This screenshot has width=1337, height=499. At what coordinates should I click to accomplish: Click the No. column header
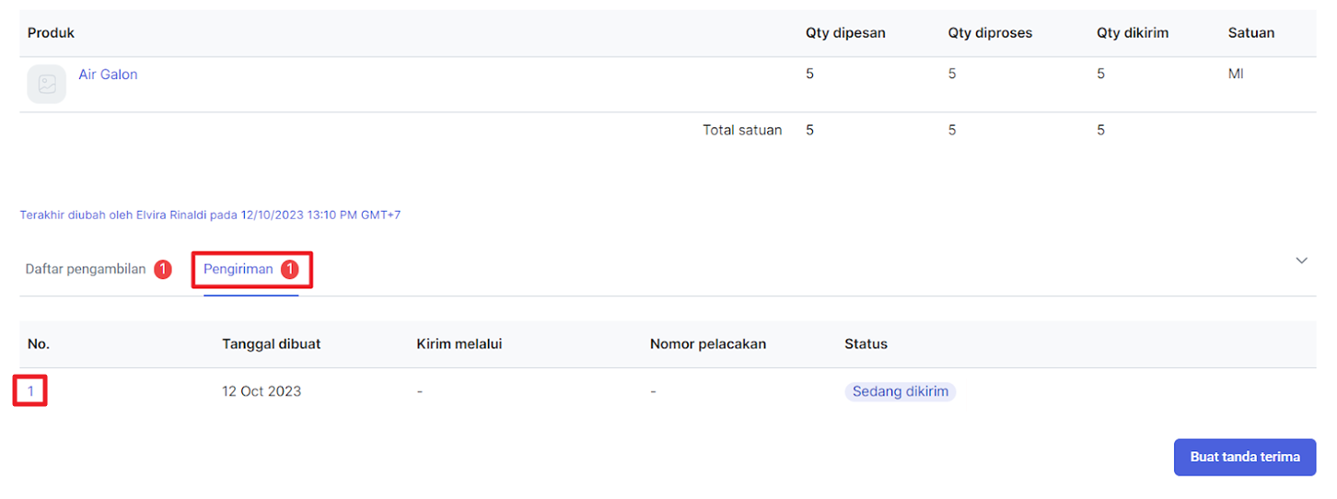[39, 344]
